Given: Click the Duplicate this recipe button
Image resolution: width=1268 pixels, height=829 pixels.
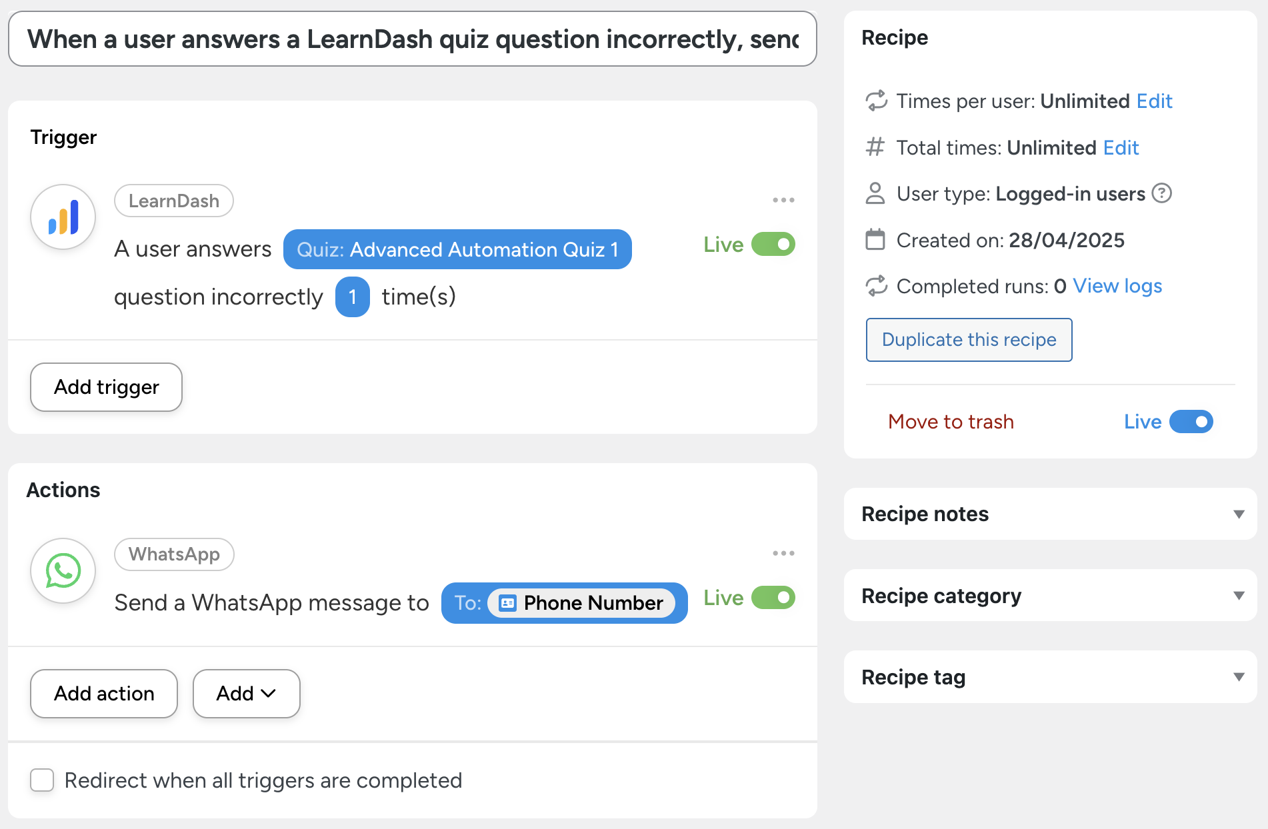Looking at the screenshot, I should point(969,340).
